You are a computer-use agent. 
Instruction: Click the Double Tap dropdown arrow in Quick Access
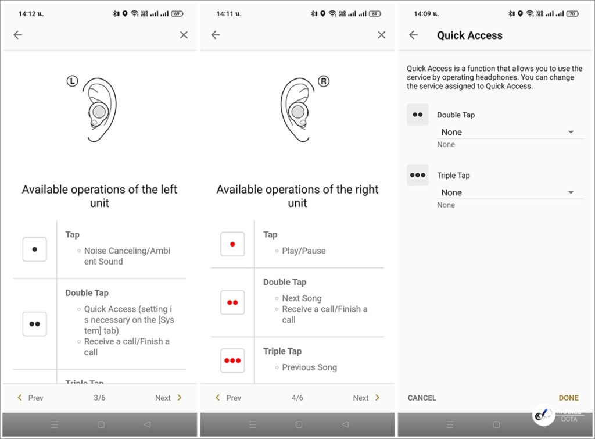point(571,132)
